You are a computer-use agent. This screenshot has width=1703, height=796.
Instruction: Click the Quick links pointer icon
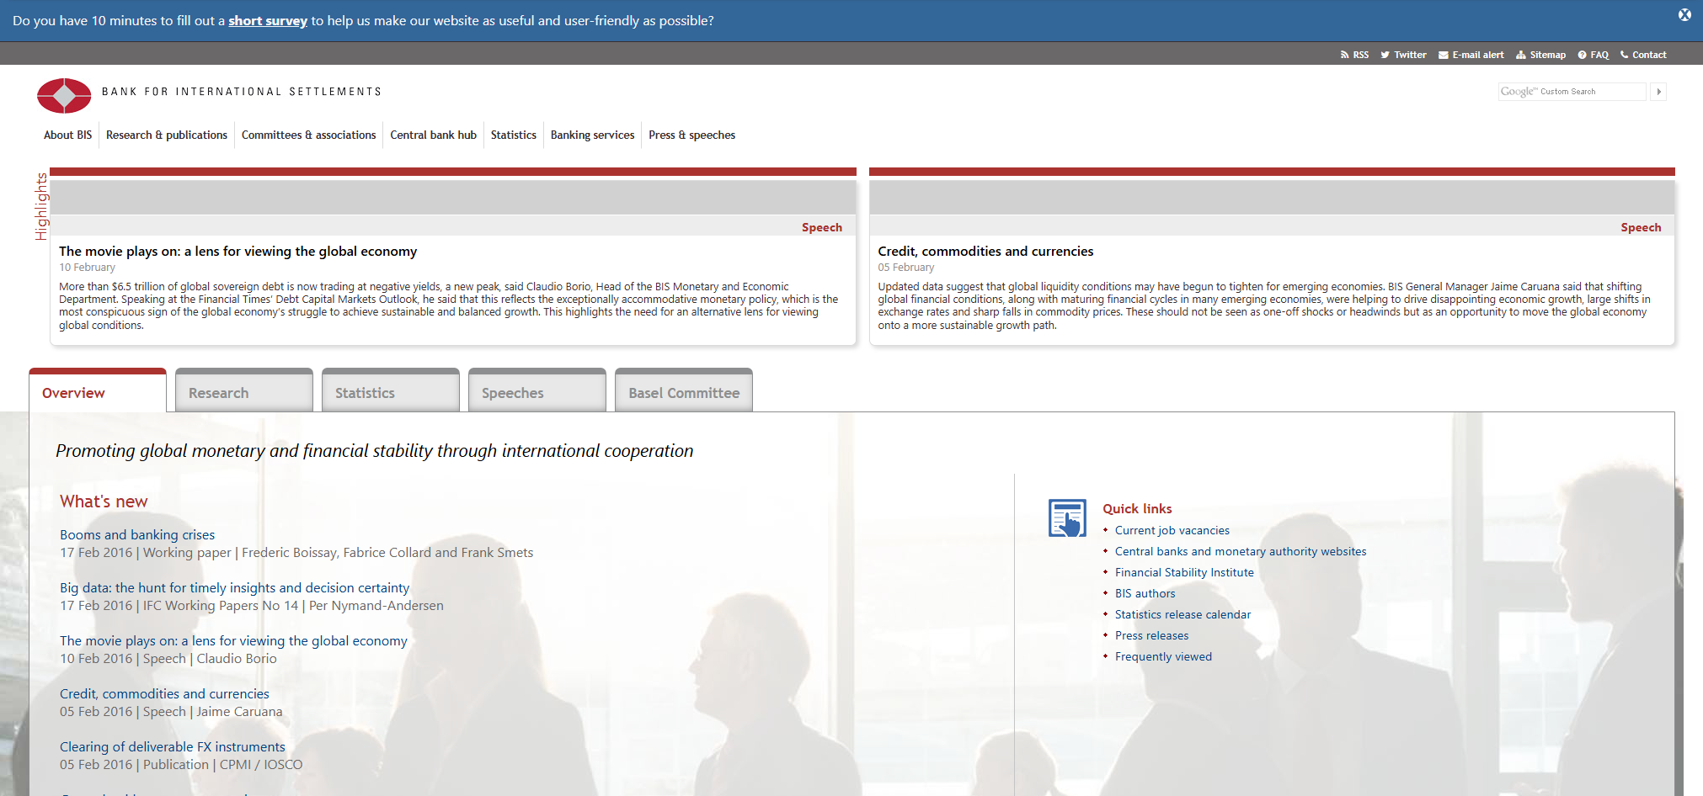pos(1067,517)
